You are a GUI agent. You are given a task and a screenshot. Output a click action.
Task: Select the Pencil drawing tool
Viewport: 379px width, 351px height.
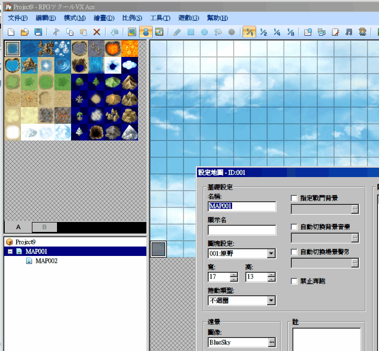click(x=177, y=32)
